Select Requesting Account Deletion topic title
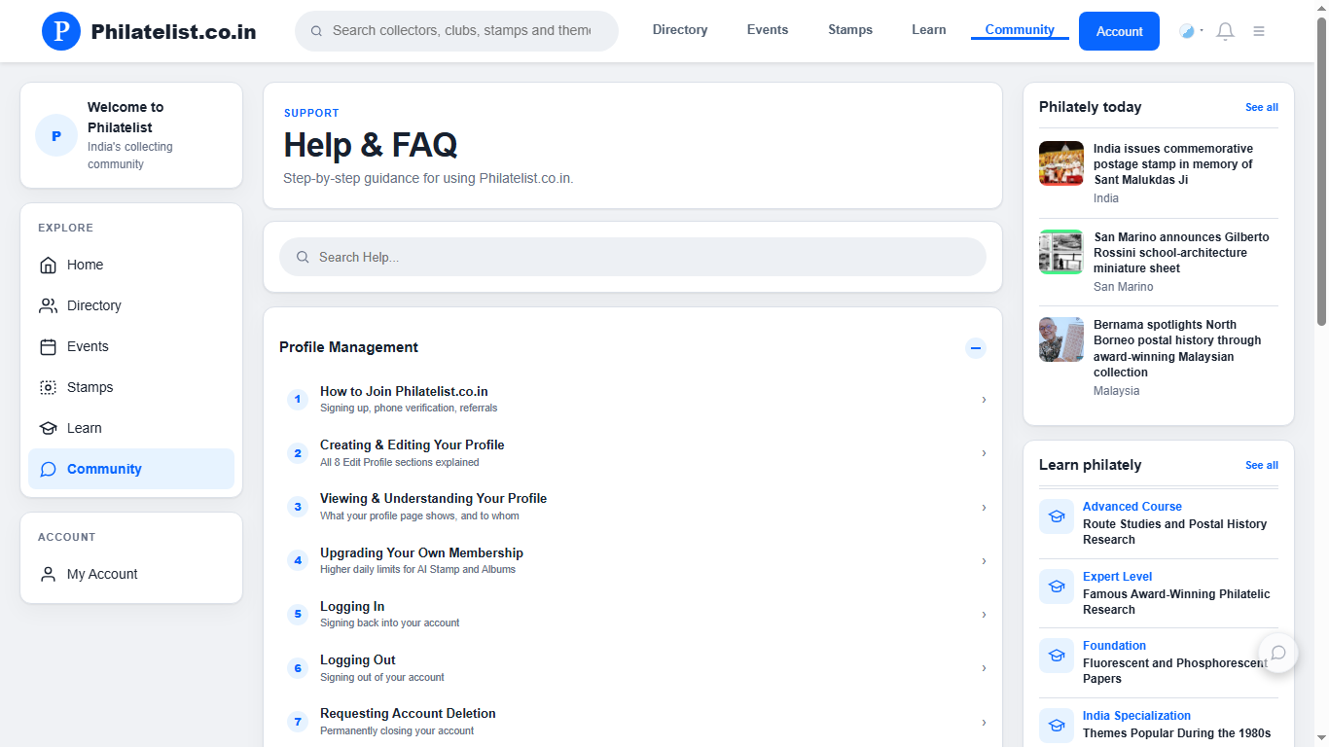 click(408, 714)
